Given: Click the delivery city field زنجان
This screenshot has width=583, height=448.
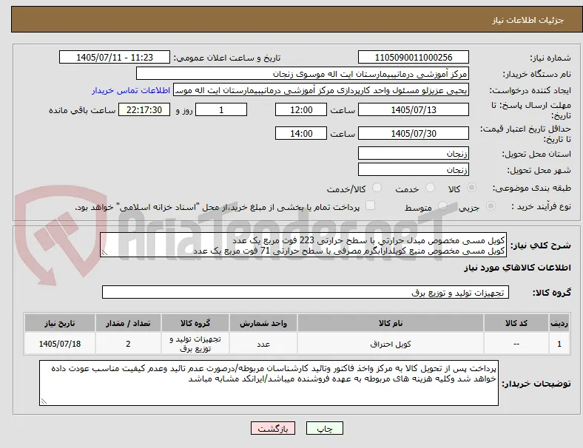Looking at the screenshot, I should click(413, 170).
